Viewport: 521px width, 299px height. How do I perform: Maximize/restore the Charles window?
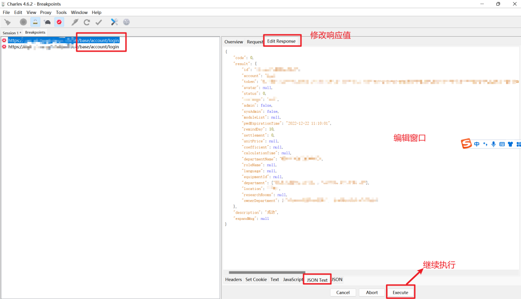(498, 4)
